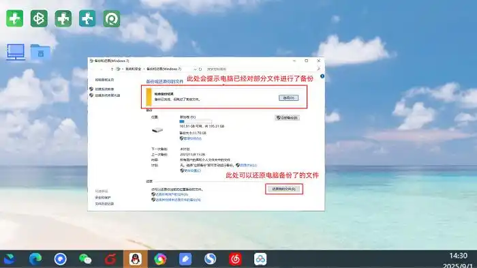Click the 管理空间(M) link
This screenshot has width=477, height=268.
pyautogui.click(x=193, y=138)
